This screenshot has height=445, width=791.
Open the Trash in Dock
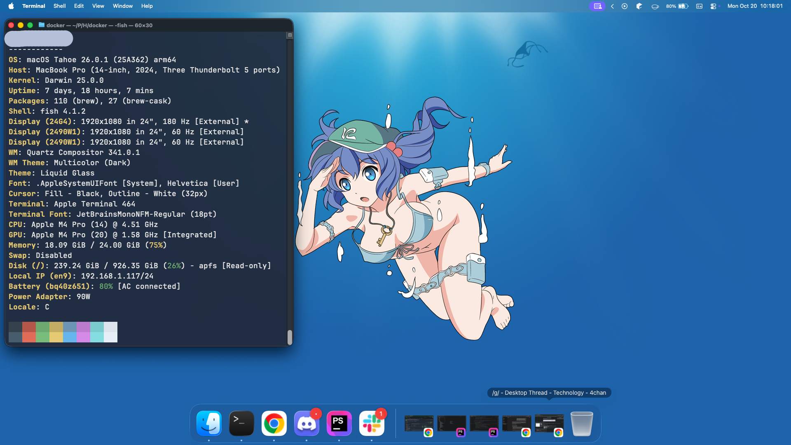pos(582,423)
